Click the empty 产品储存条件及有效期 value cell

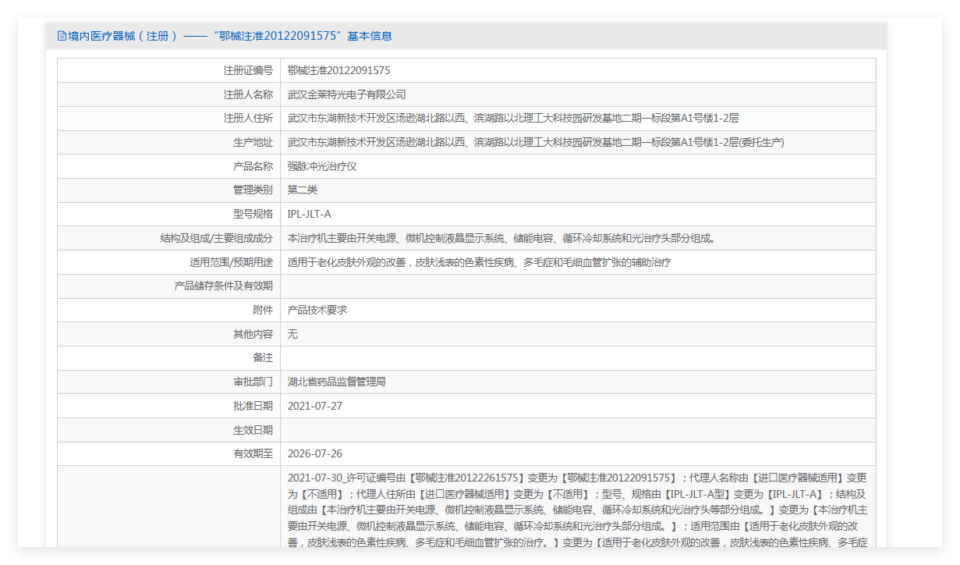click(577, 286)
